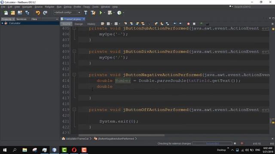Open the Navigate menu
275x154 pixels.
click(x=27, y=7)
